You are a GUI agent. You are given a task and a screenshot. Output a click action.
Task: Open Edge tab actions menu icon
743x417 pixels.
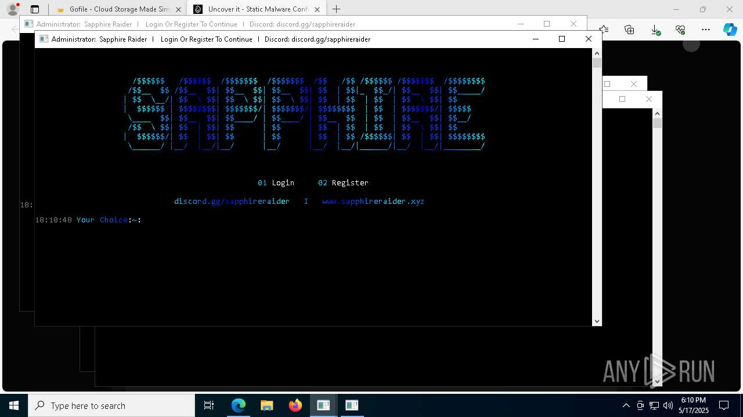click(35, 9)
